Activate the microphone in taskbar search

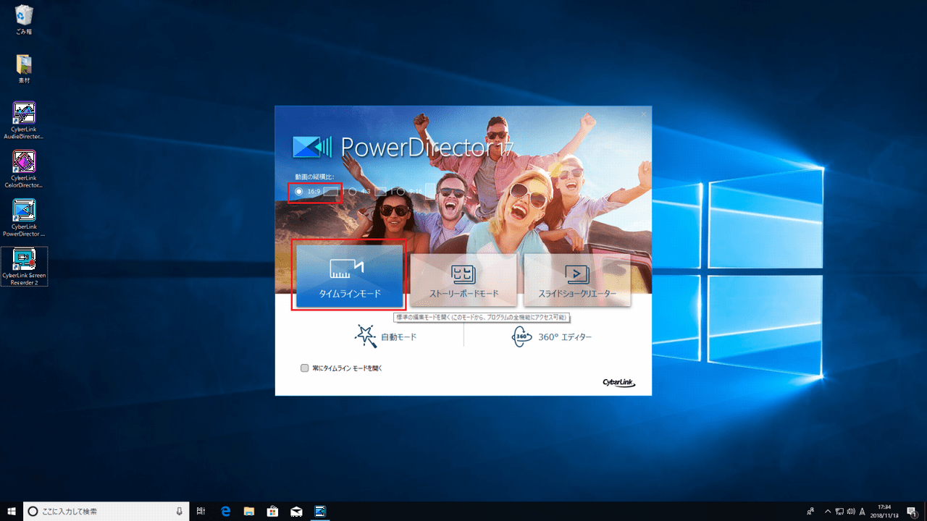(x=179, y=511)
